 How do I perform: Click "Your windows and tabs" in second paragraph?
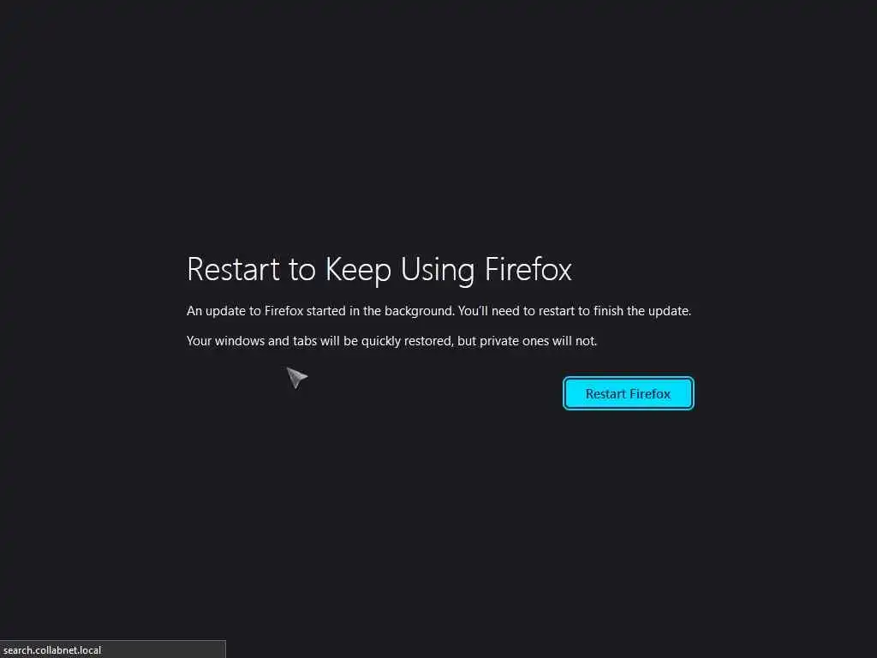pyautogui.click(x=252, y=341)
